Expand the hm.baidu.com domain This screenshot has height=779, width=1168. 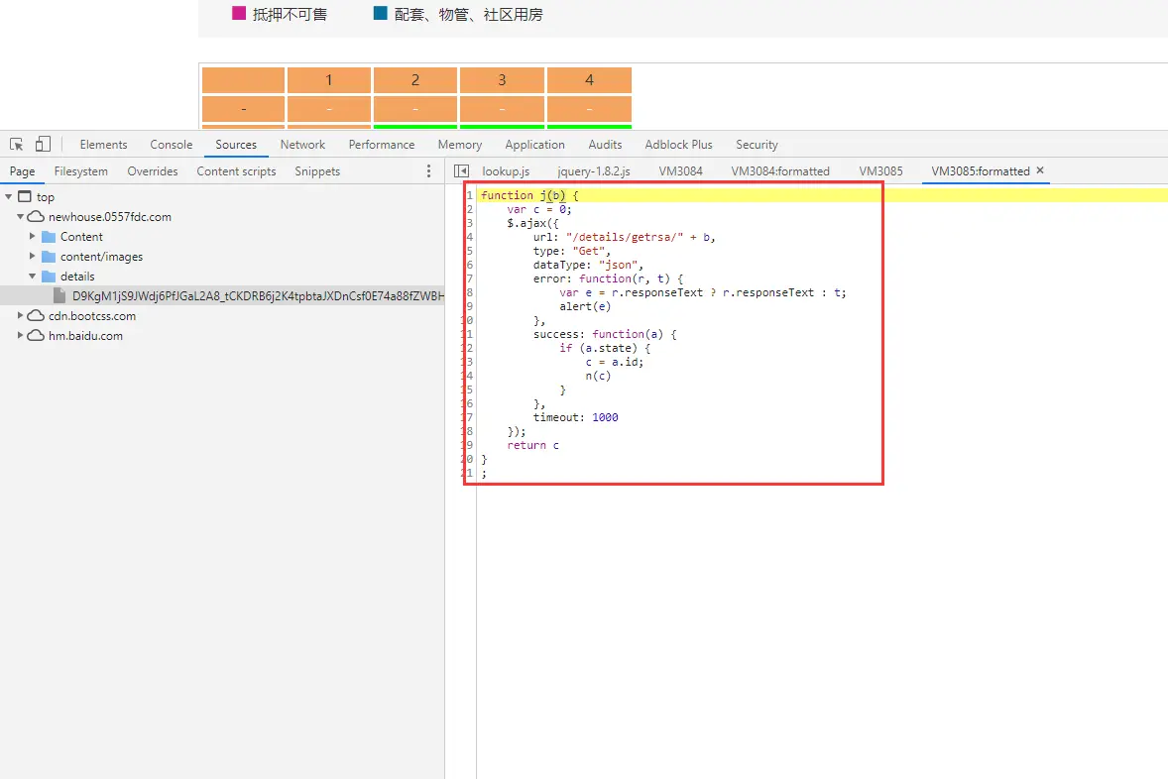pyautogui.click(x=20, y=335)
